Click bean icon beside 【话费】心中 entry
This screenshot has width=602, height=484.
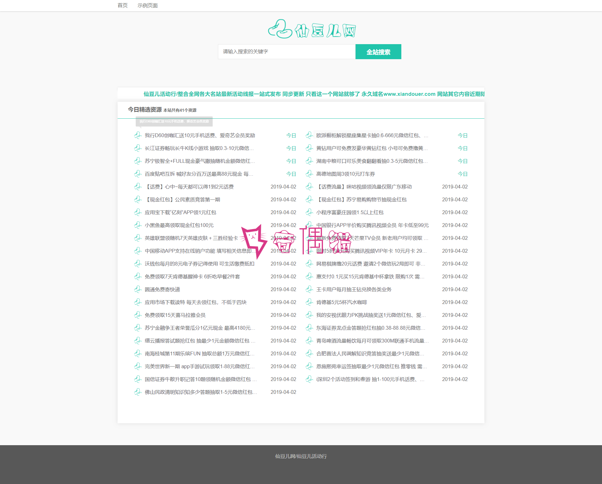(138, 187)
